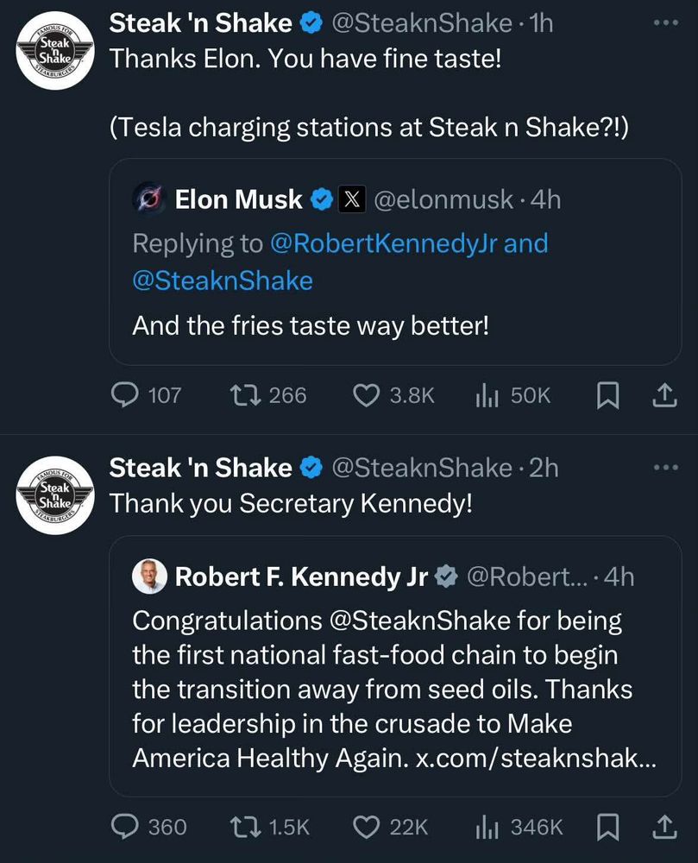Repost the Secretary Kennedy tweet
Screen dimensions: 698x863
coord(247,827)
